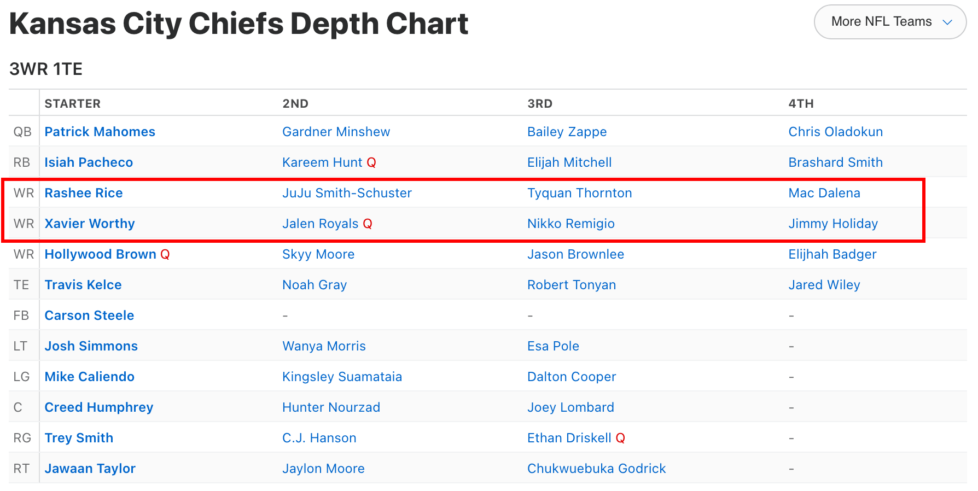Click the chevron on More NFL Teams
This screenshot has height=491, width=978.
947,22
